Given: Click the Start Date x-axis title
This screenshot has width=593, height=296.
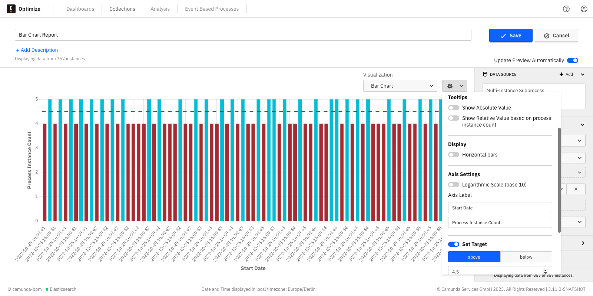Looking at the screenshot, I should coord(253,268).
